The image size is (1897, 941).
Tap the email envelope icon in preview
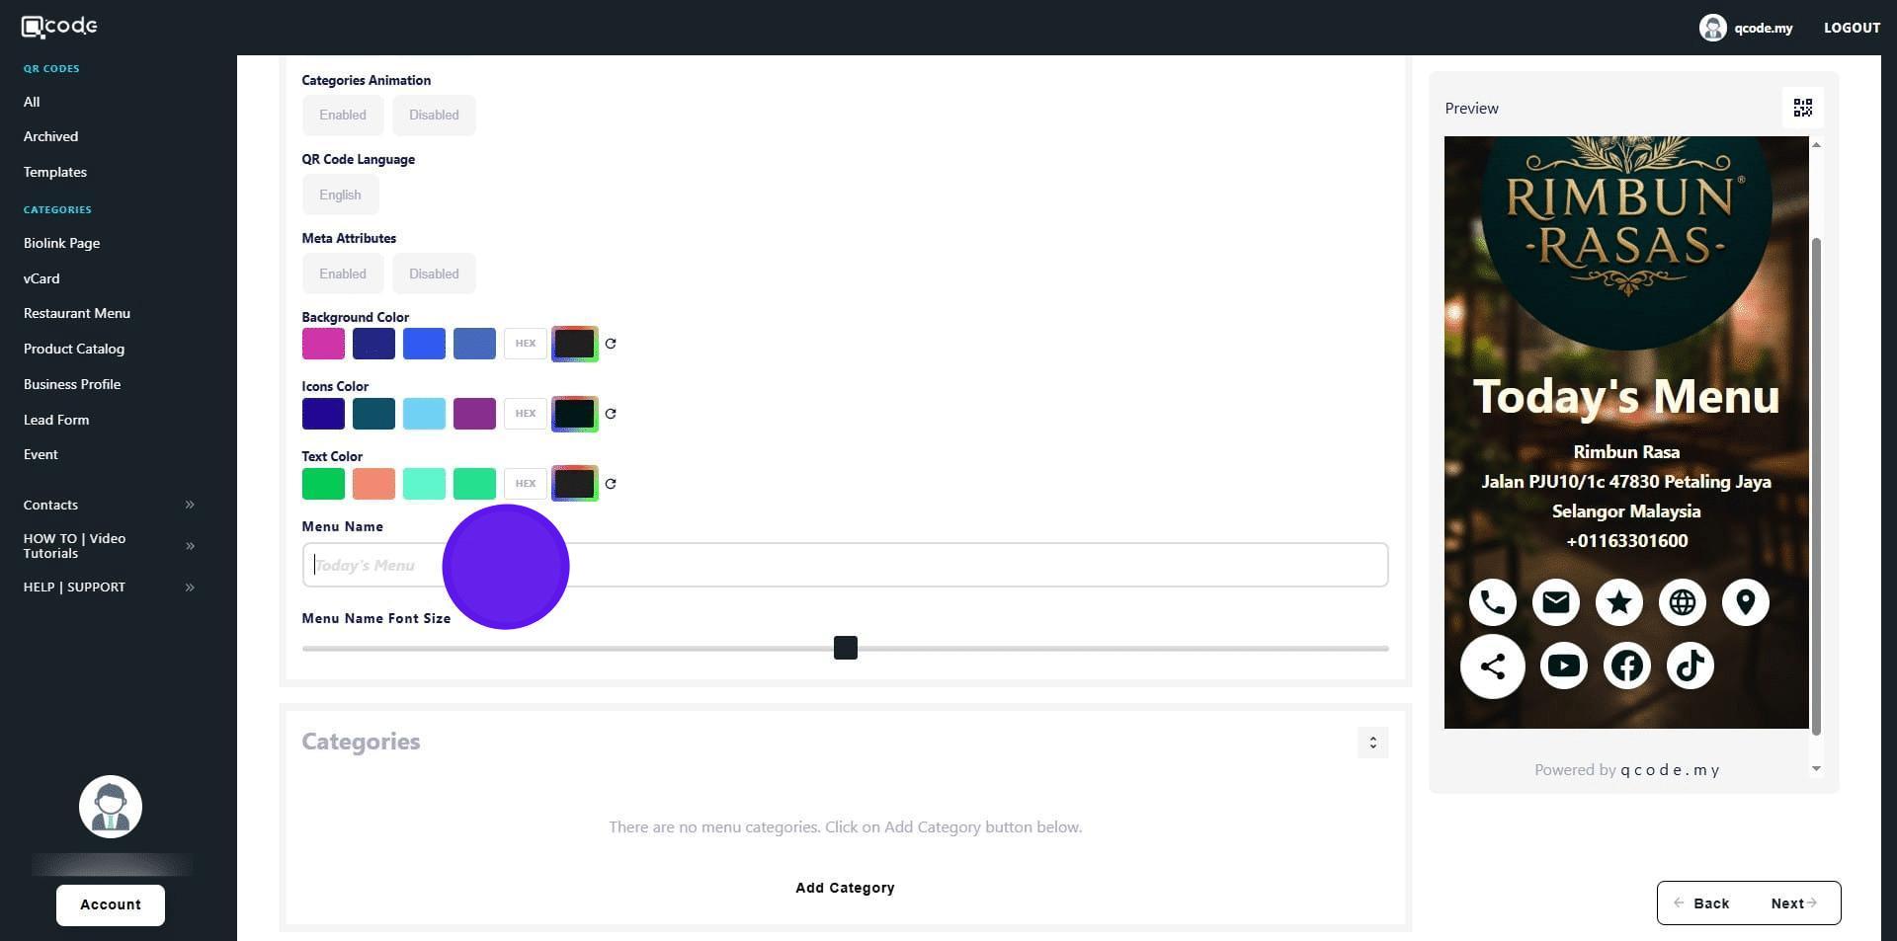tap(1556, 602)
